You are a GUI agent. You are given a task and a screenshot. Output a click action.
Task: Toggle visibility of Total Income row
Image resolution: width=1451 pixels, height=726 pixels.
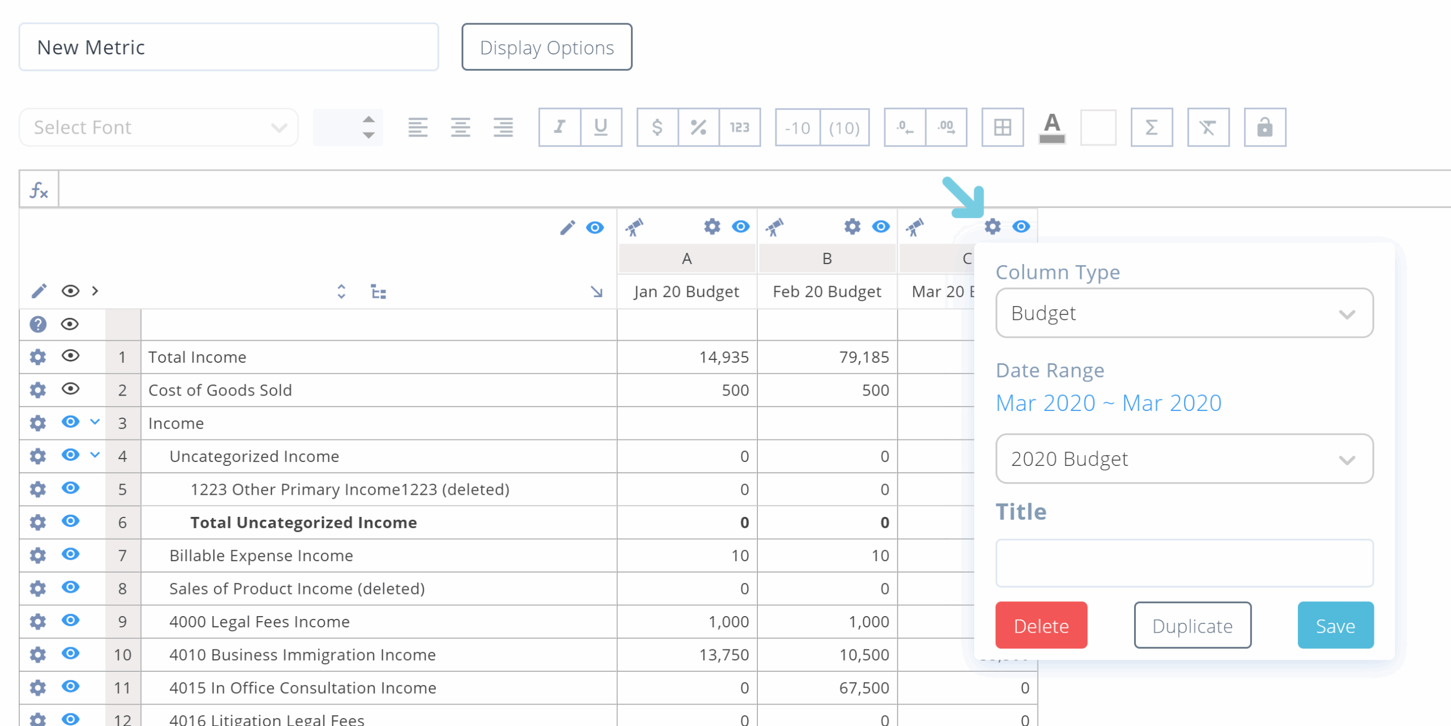[x=70, y=356]
